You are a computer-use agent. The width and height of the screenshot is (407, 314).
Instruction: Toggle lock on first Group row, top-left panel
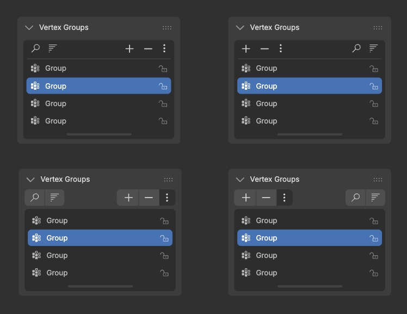point(163,69)
